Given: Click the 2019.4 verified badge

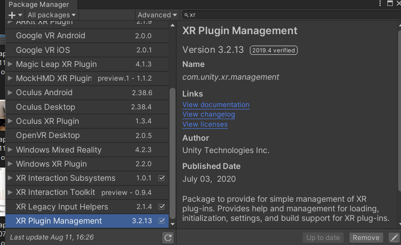Looking at the screenshot, I should tap(274, 50).
